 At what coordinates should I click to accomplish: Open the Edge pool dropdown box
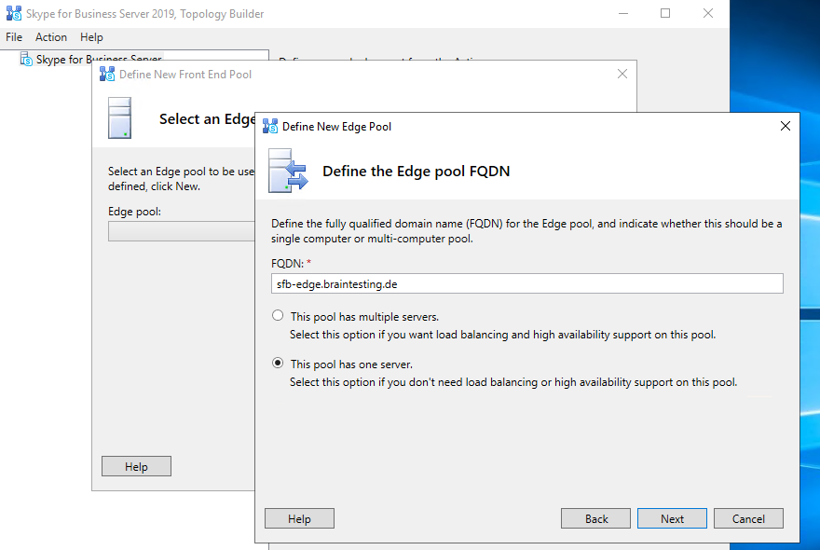tap(182, 231)
